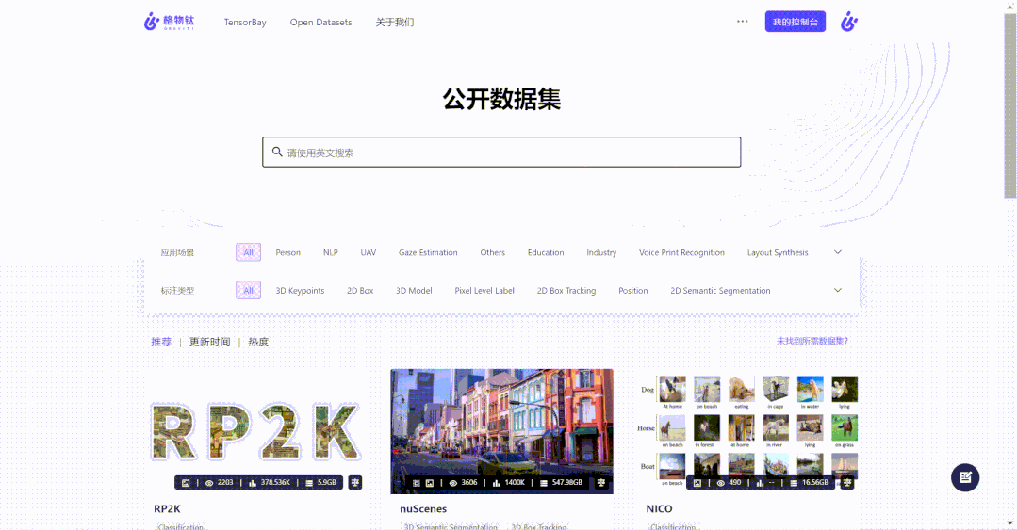Click the bar chart icon on RP2K card
The width and height of the screenshot is (1017, 530).
click(x=253, y=483)
